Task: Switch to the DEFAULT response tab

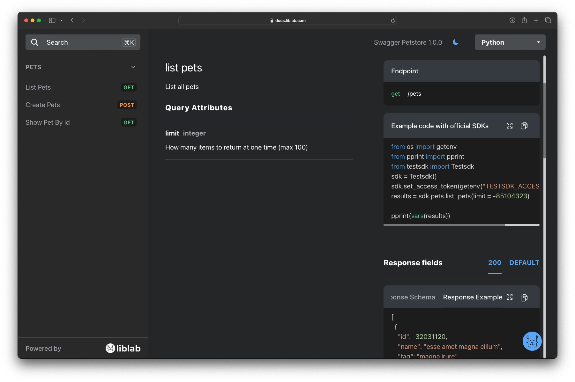Action: click(524, 263)
